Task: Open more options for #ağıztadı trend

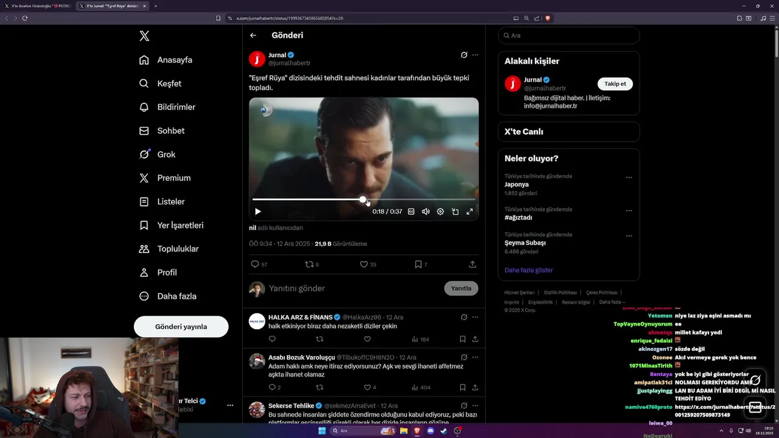Action: tap(629, 210)
